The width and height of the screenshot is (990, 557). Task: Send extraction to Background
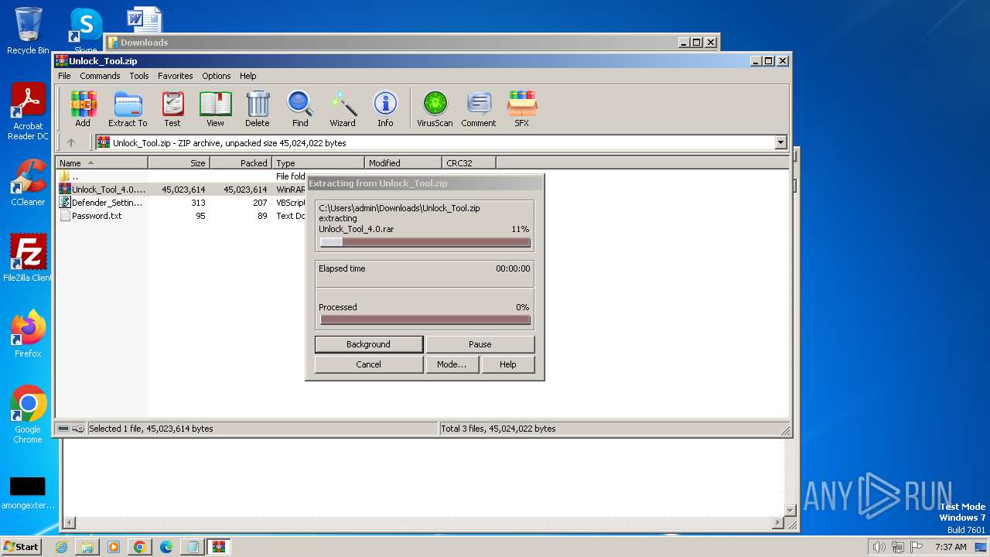369,344
